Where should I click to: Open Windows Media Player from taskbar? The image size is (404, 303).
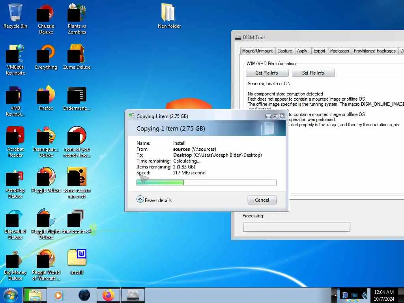[58, 295]
